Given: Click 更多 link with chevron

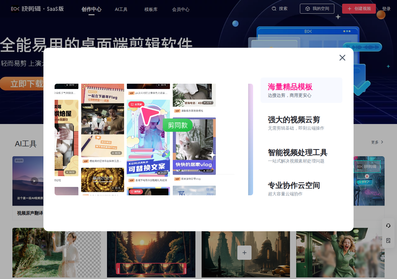Looking at the screenshot, I should coord(377,142).
